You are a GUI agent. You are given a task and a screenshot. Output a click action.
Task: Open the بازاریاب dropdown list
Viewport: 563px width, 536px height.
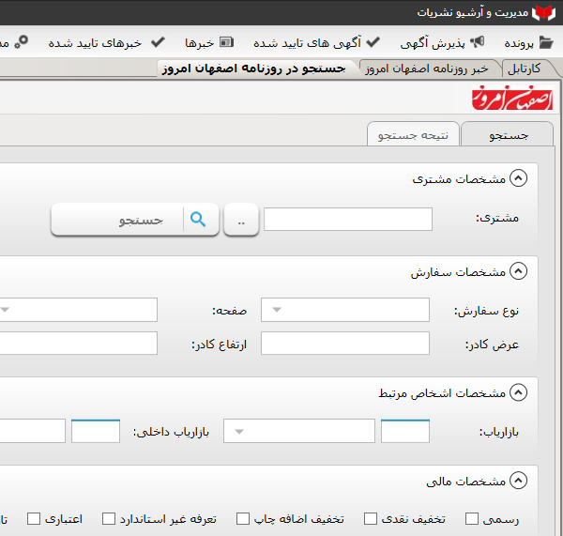tap(299, 431)
